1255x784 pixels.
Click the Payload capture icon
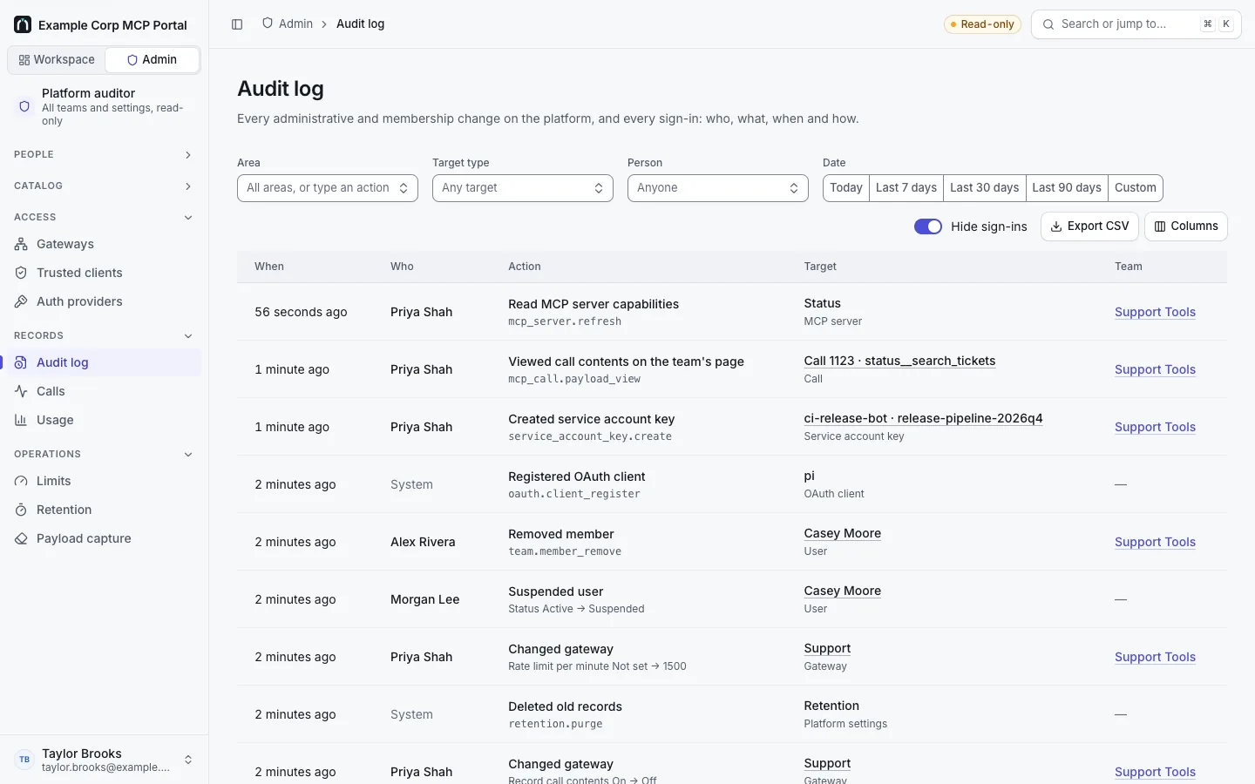(21, 538)
